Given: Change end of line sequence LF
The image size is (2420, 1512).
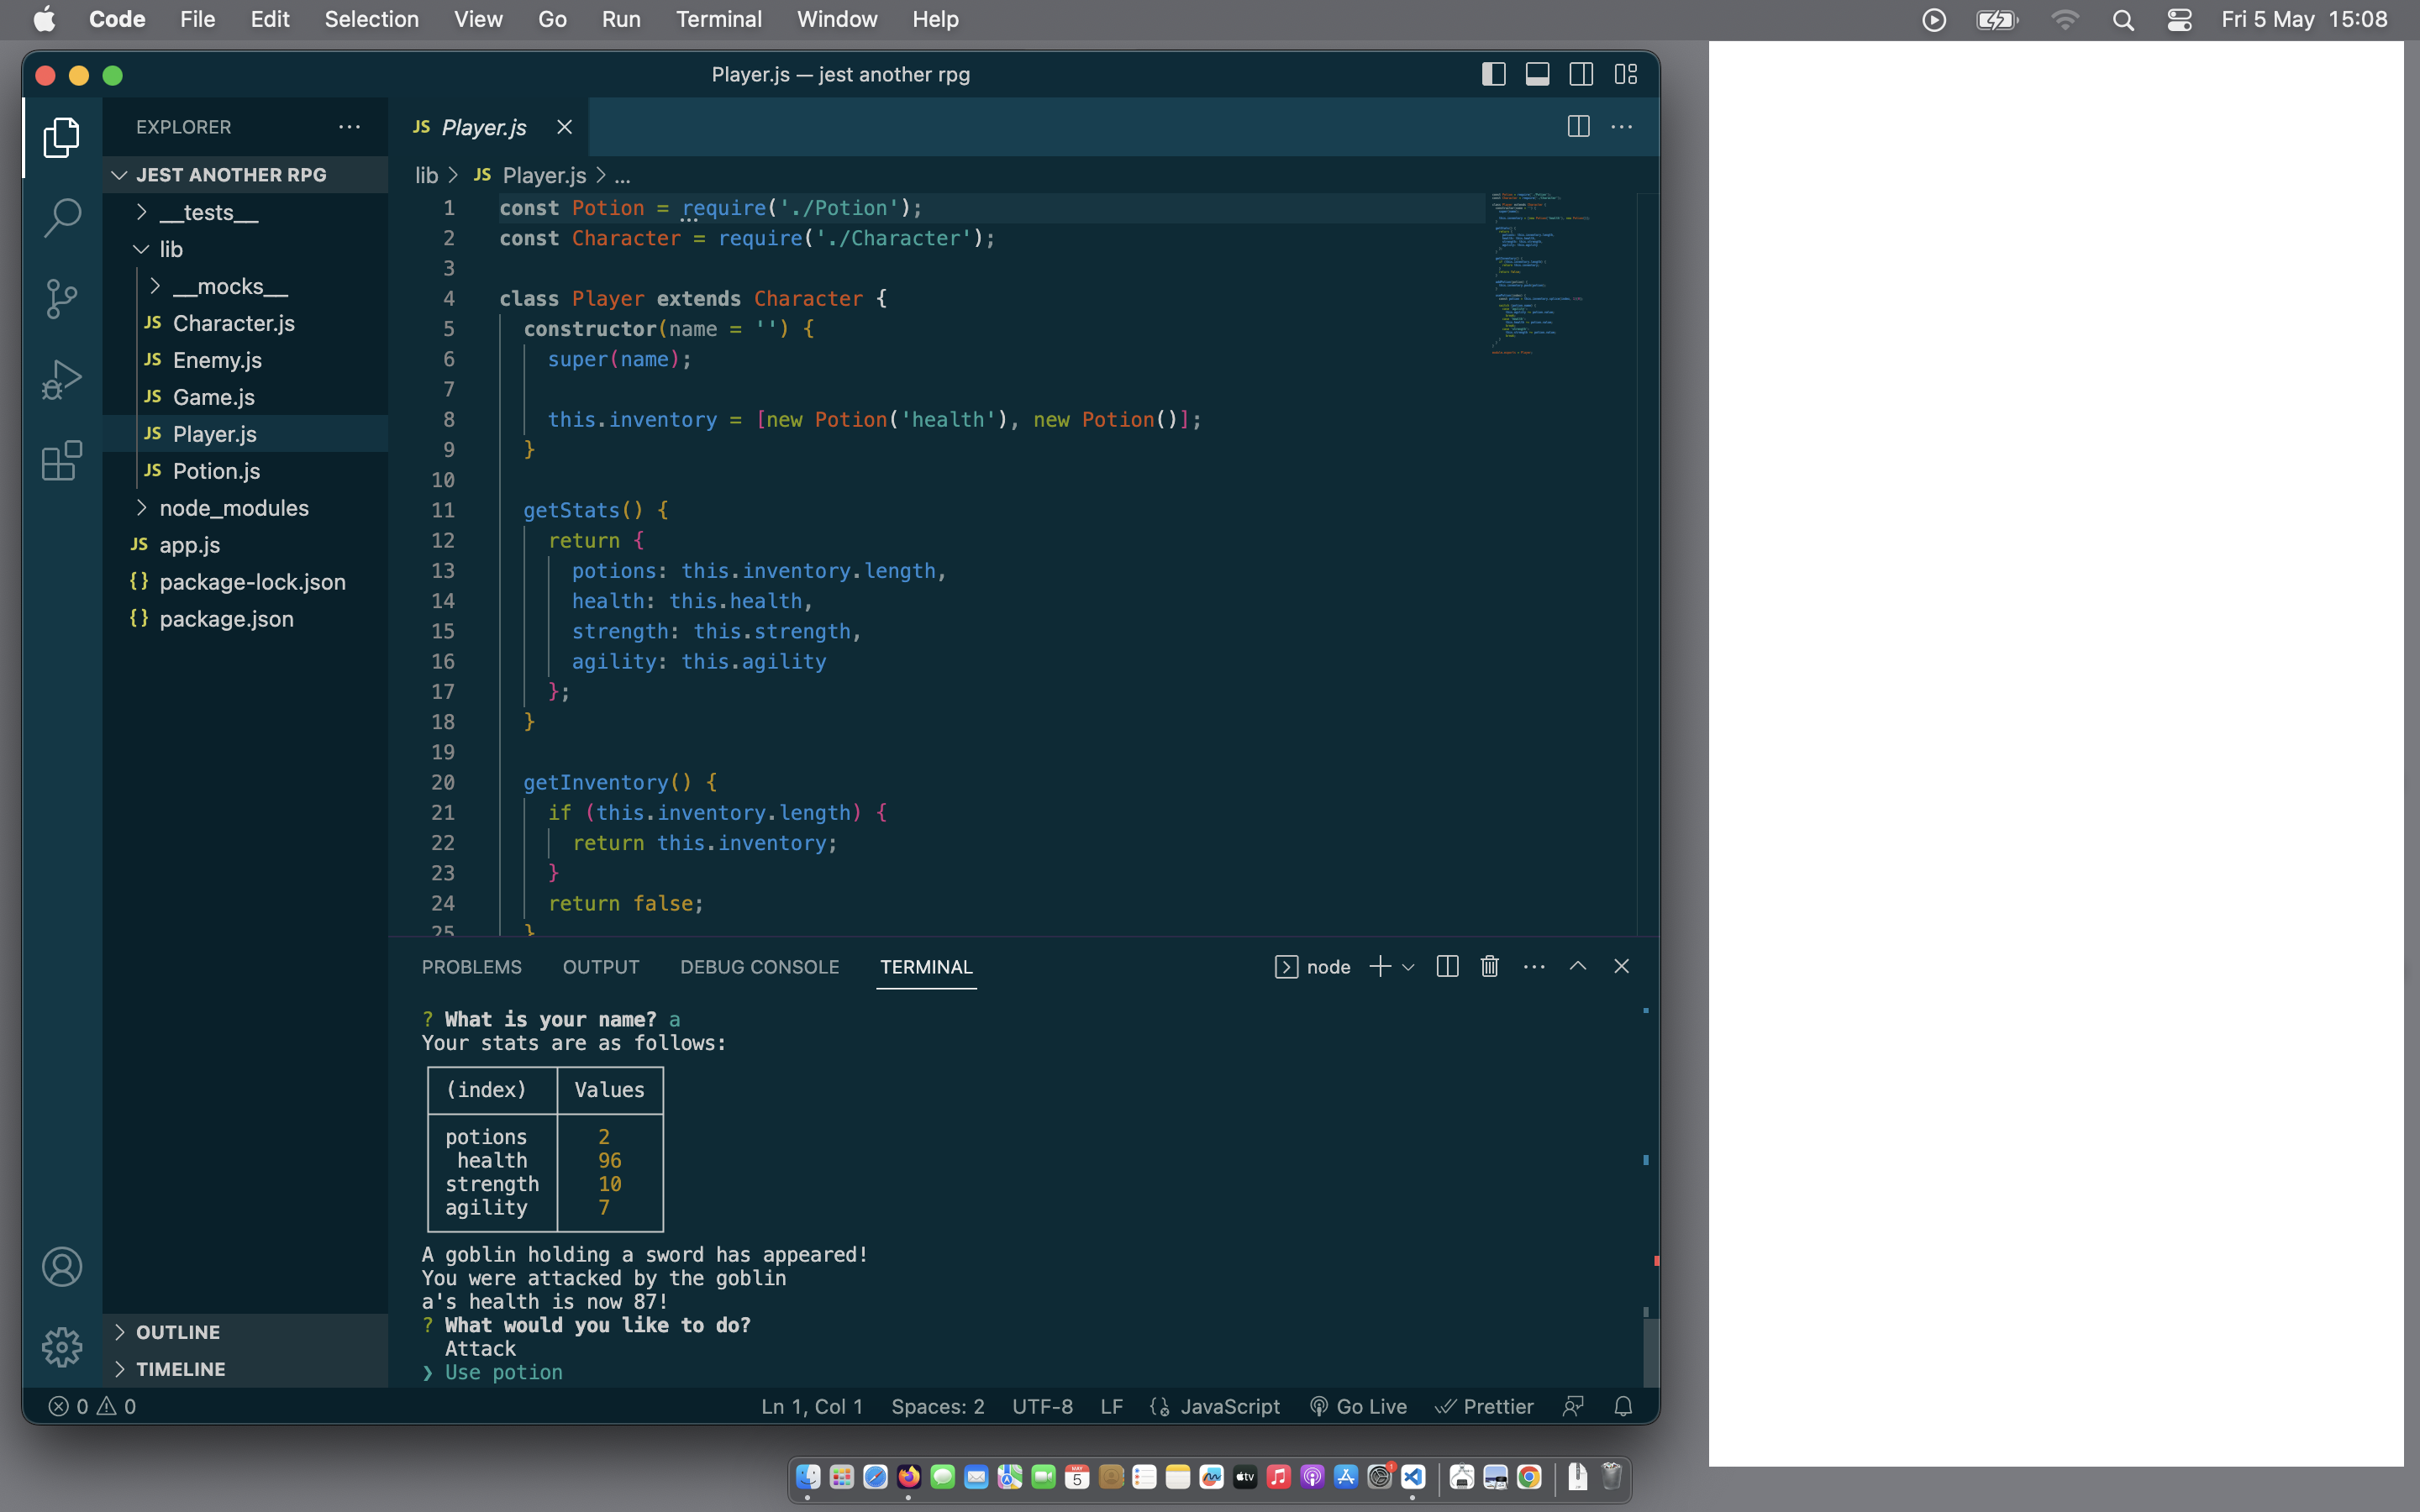Looking at the screenshot, I should (x=1111, y=1406).
